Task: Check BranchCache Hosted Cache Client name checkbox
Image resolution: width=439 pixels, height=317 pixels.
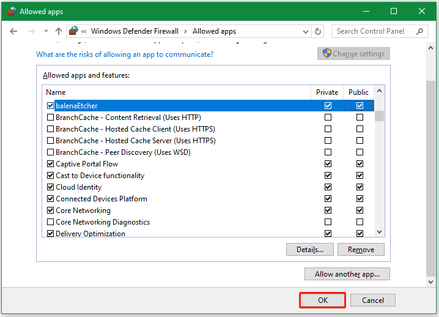Action: click(x=50, y=129)
